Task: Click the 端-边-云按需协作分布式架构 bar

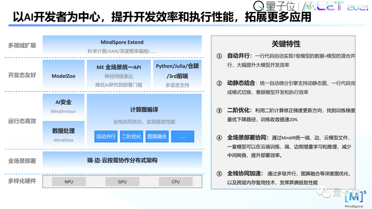Action: [122, 160]
